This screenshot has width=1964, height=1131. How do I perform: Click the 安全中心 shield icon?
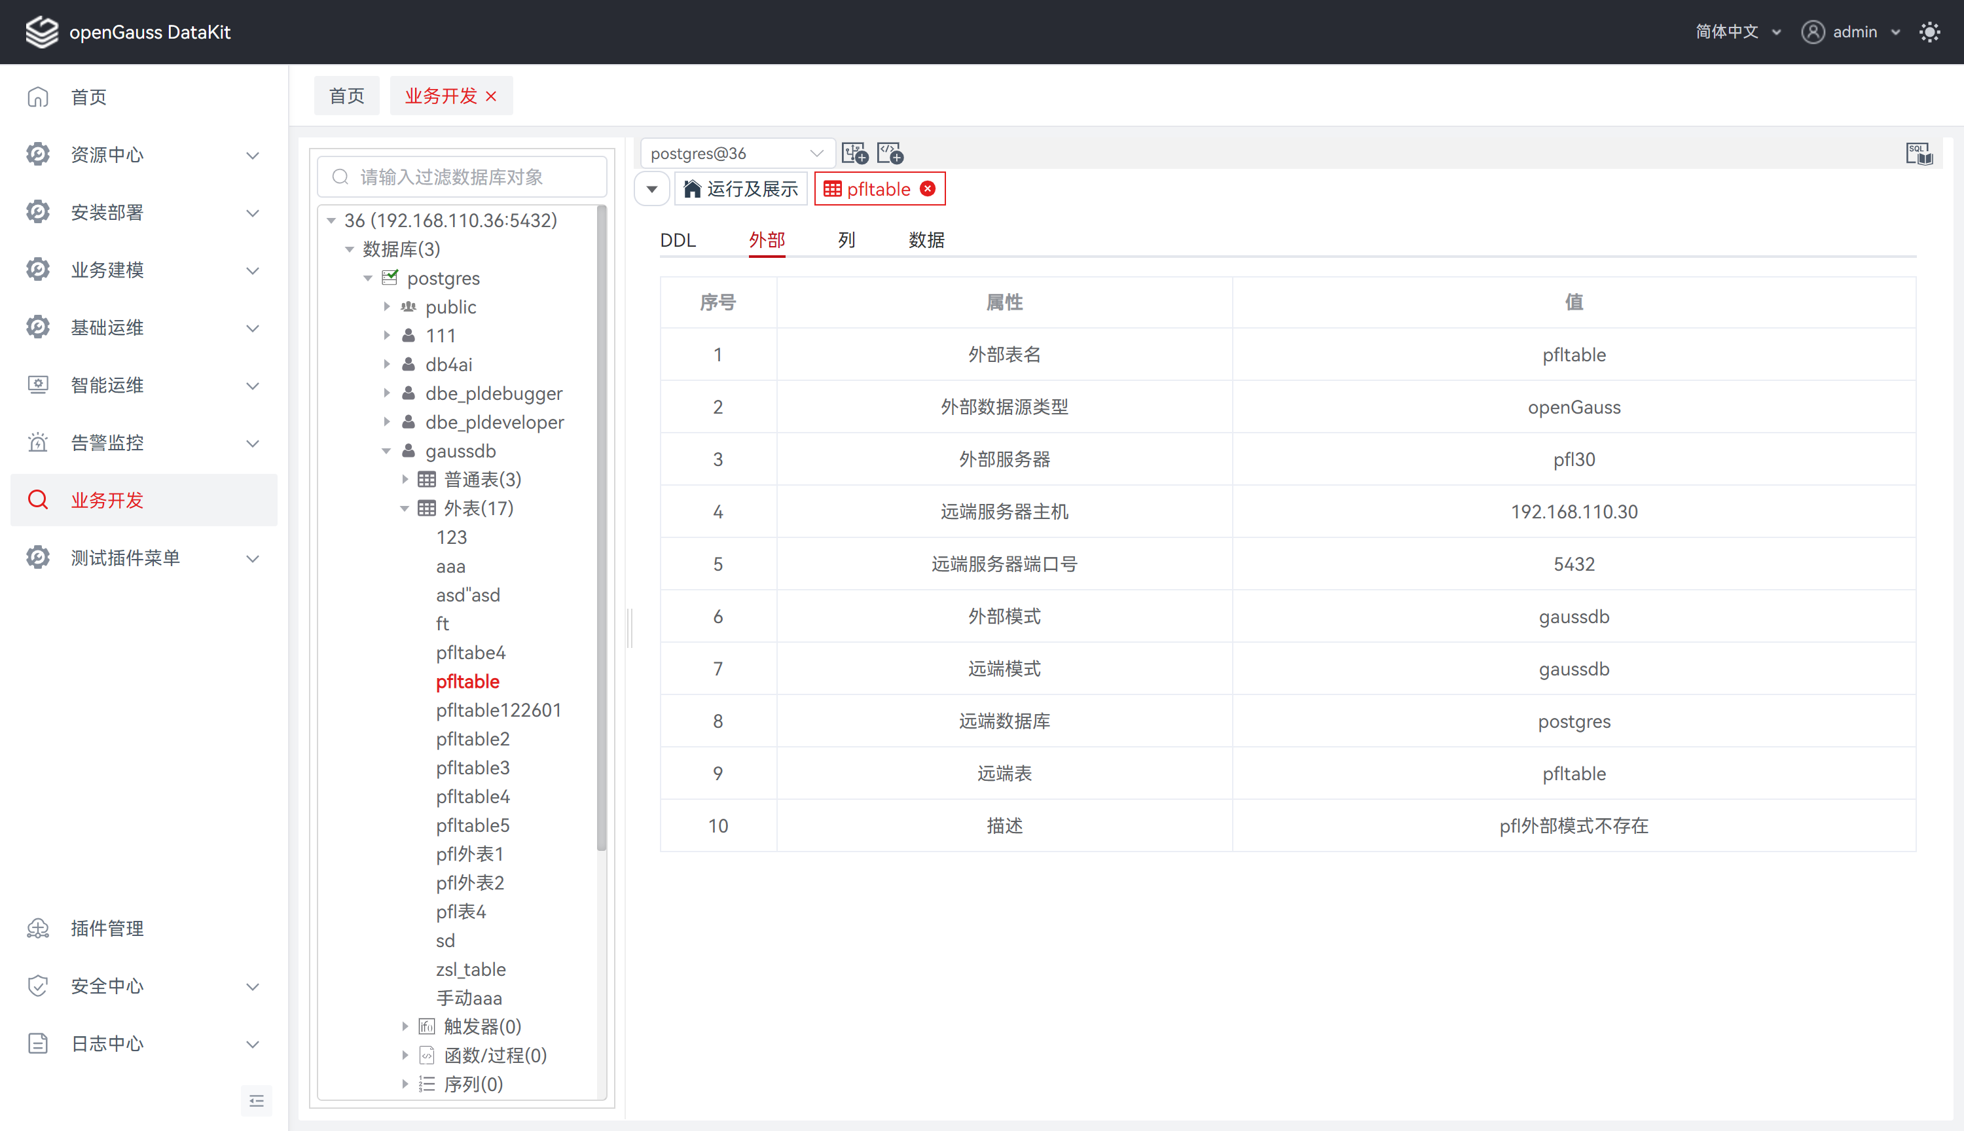tap(38, 986)
